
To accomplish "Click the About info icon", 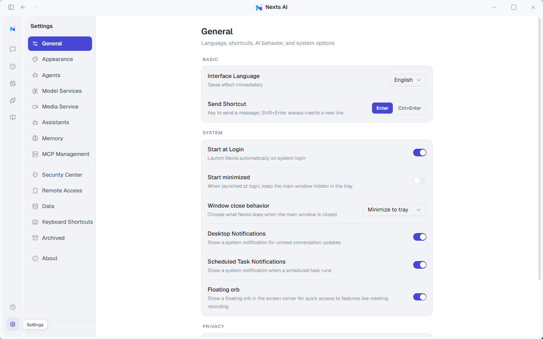I will [35, 258].
